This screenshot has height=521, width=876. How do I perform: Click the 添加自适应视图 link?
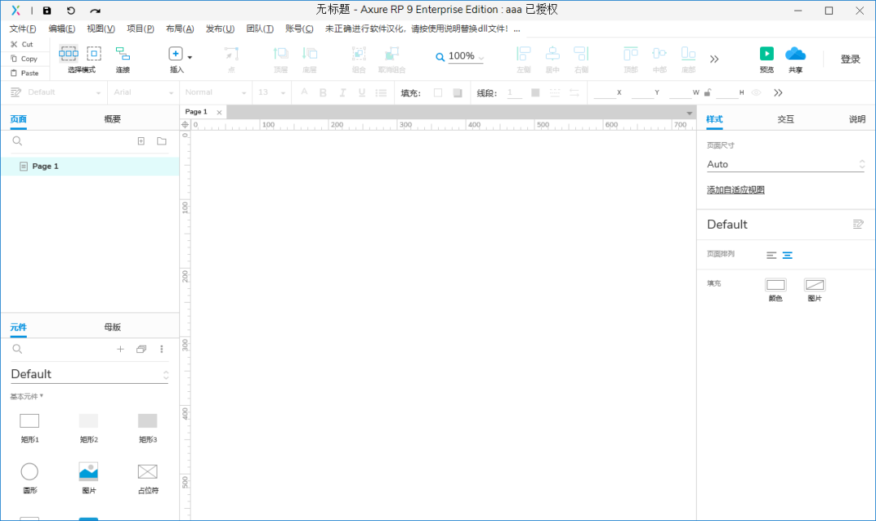[x=735, y=190]
